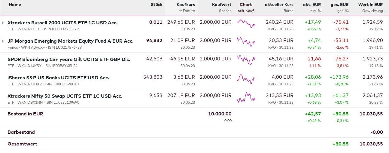
Task: Expand the JP Morgan Emerging Markets row
Action: point(3,41)
